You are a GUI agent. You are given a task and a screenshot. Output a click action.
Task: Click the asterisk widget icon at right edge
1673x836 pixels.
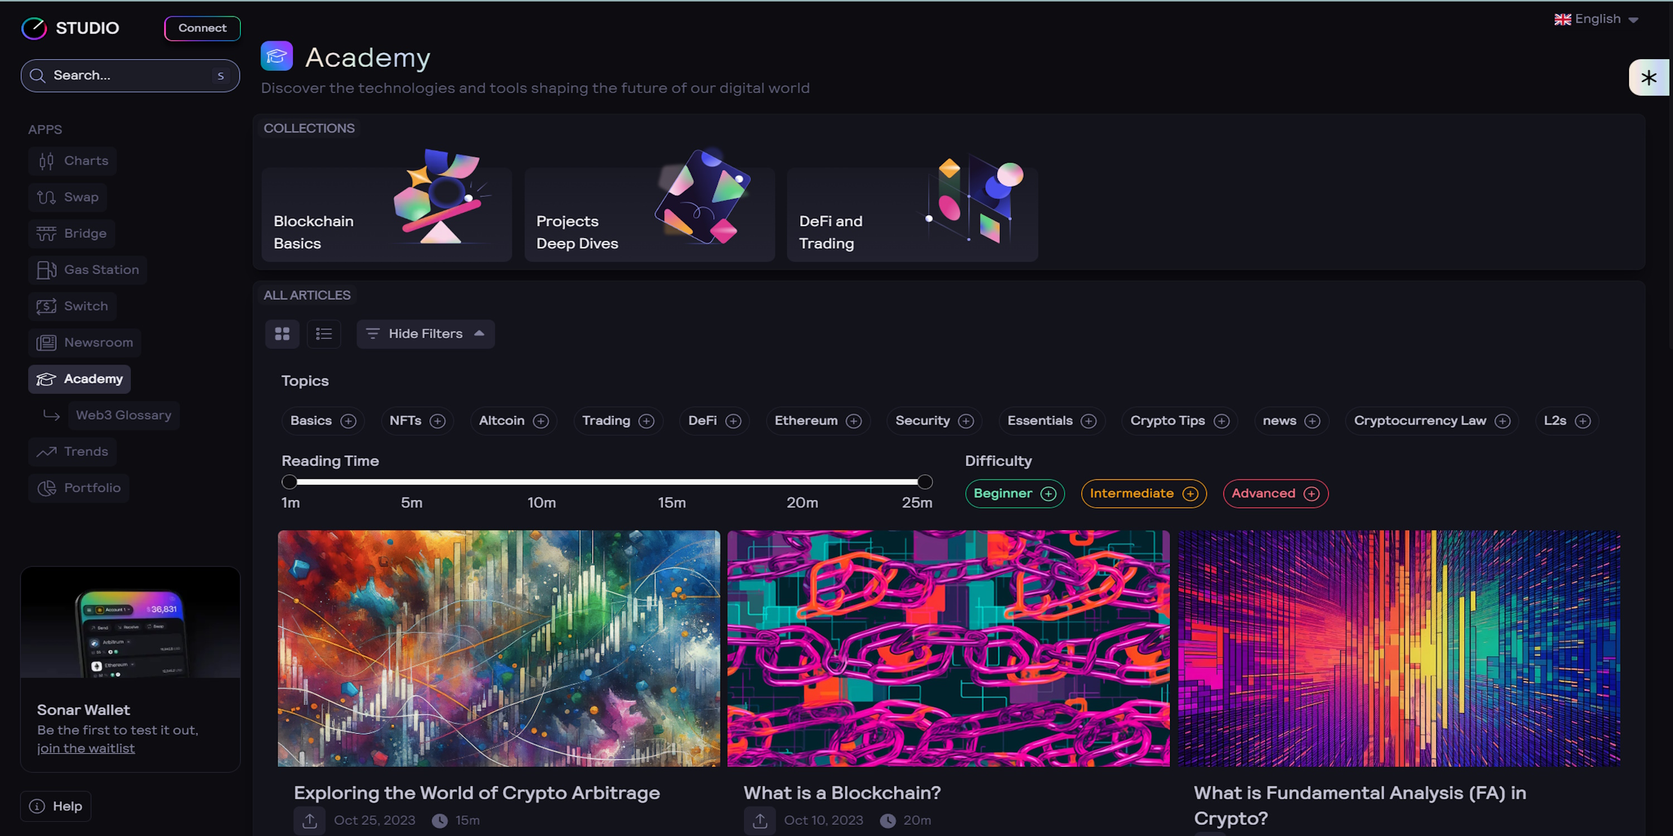click(1648, 78)
